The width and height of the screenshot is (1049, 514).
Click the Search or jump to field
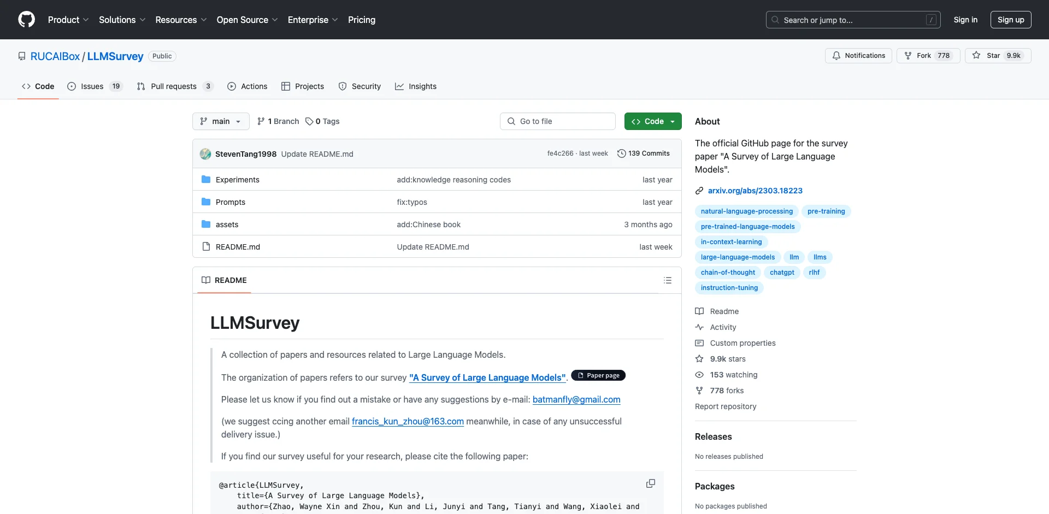[x=853, y=20]
